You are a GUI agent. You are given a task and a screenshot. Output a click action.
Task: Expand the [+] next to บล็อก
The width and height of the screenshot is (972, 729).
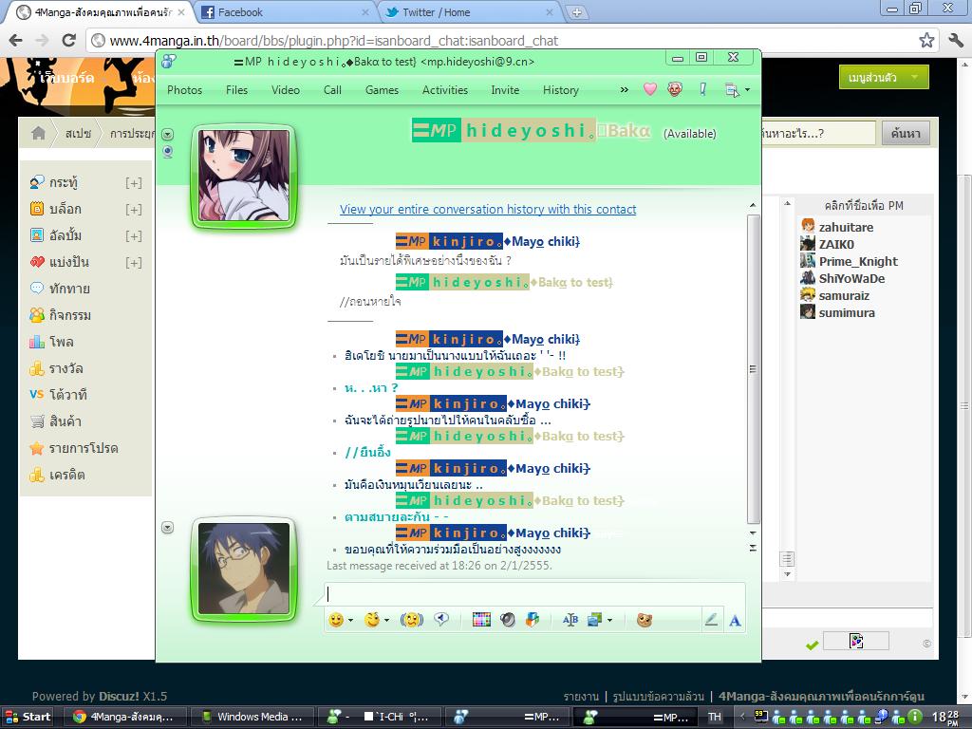click(x=133, y=210)
